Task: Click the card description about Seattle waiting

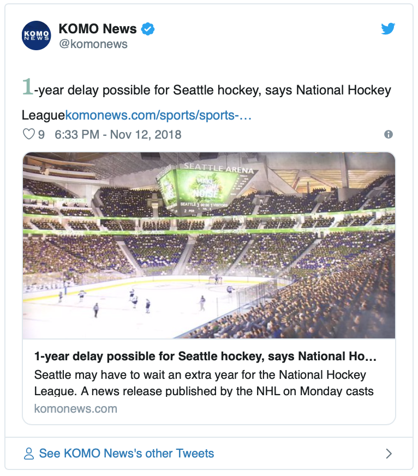Action: click(x=204, y=383)
